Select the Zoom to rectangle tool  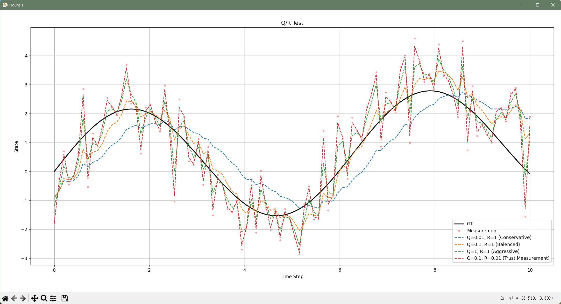(x=44, y=298)
